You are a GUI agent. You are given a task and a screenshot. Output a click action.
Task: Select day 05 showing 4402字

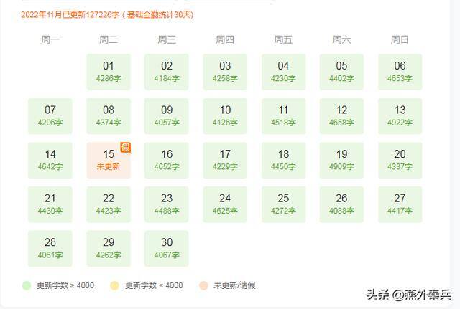(x=341, y=72)
